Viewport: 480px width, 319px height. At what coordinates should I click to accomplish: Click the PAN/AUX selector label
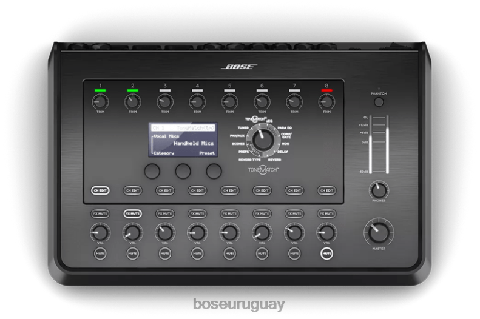(237, 135)
